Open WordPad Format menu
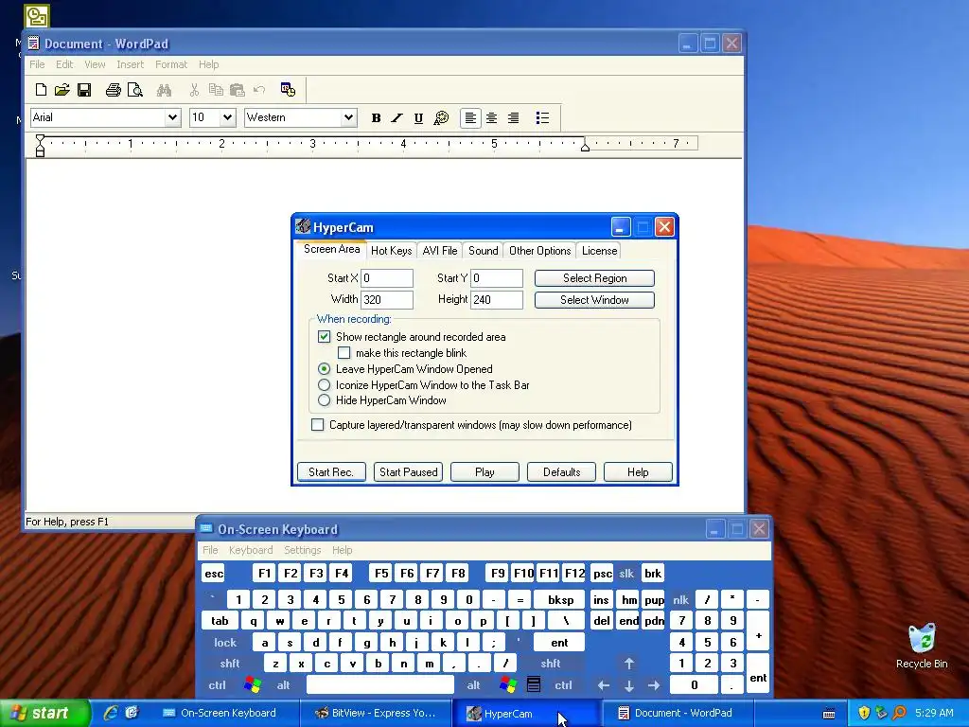The image size is (969, 727). point(170,64)
